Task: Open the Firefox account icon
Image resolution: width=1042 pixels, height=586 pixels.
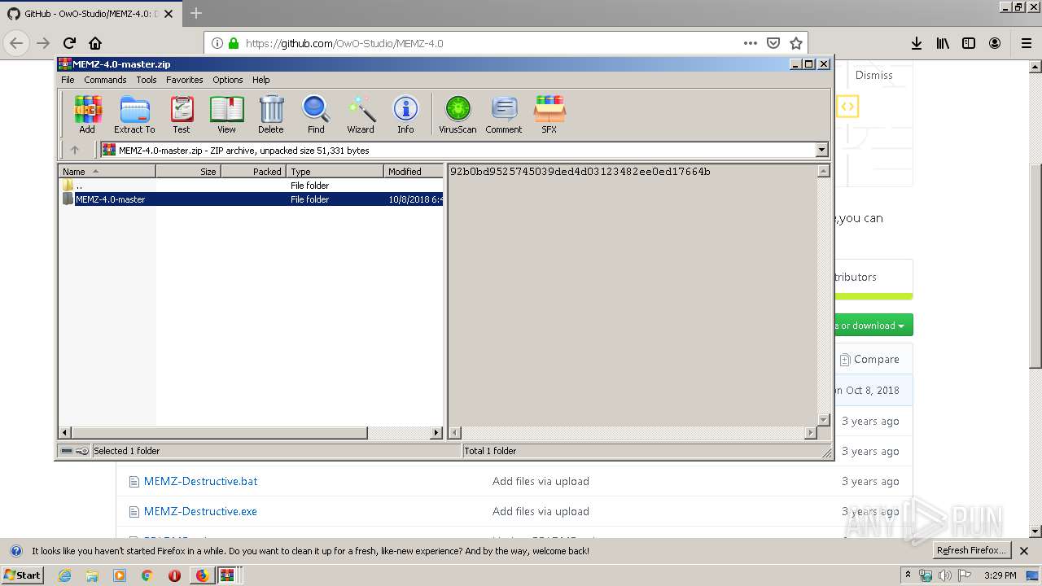Action: [995, 43]
